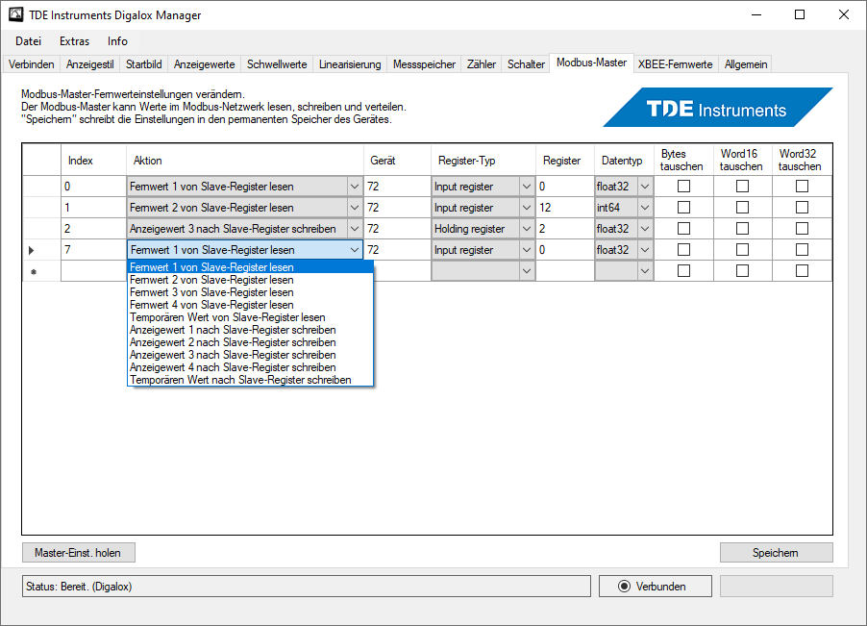Viewport: 867px width, 626px height.
Task: Select the new row asterisk header
Action: (34, 271)
